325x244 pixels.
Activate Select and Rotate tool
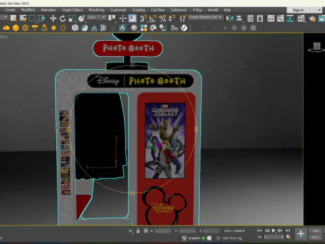pyautogui.click(x=62, y=18)
